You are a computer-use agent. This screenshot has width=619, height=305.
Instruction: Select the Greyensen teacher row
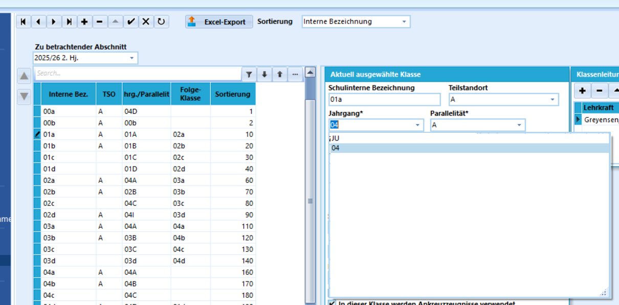pos(601,120)
